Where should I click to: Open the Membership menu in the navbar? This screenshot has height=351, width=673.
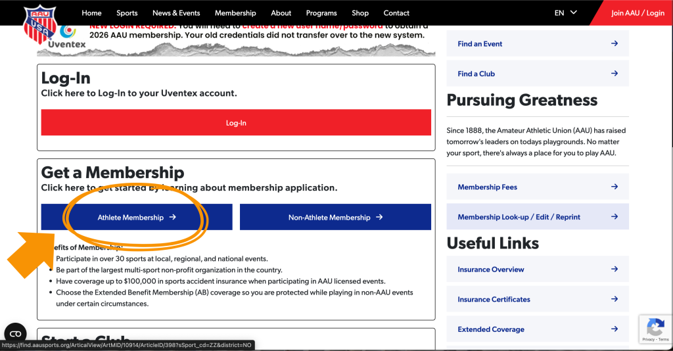pyautogui.click(x=235, y=13)
